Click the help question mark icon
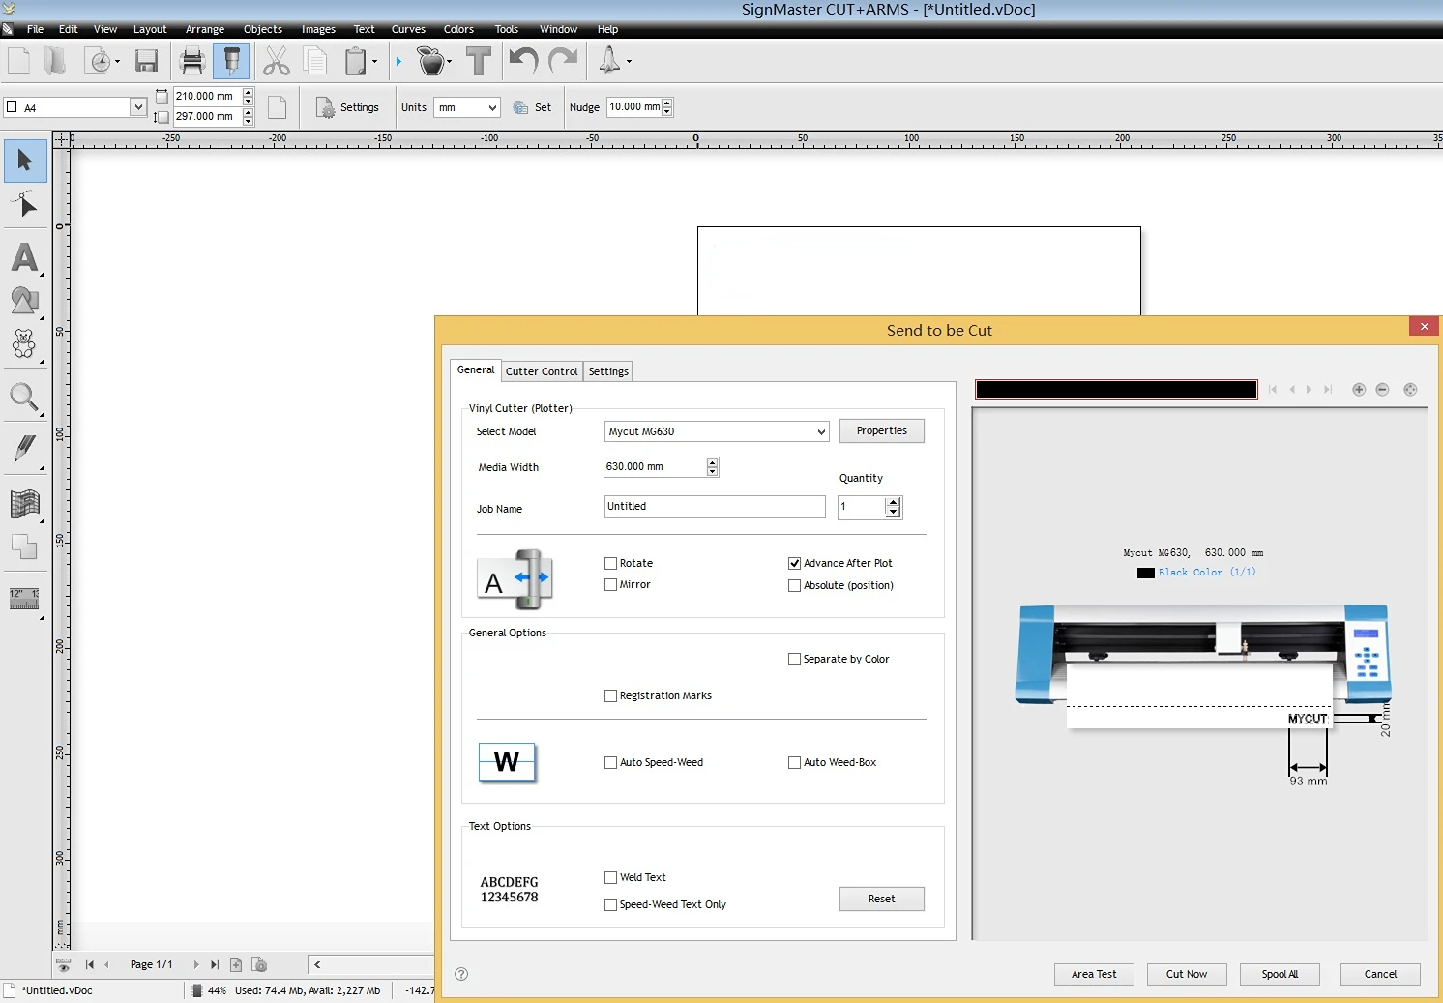This screenshot has width=1443, height=1003. tap(461, 974)
